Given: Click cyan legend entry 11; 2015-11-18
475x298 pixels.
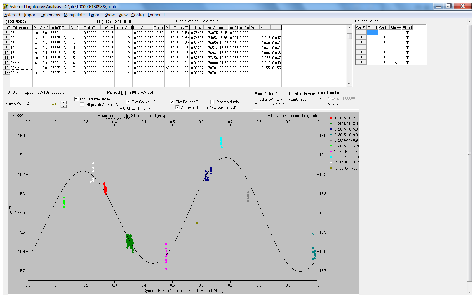Looking at the screenshot, I should coord(344,157).
